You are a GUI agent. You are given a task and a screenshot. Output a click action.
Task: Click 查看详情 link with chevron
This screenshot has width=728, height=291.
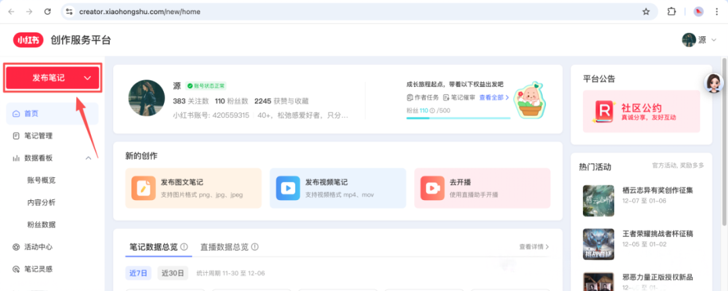535,247
